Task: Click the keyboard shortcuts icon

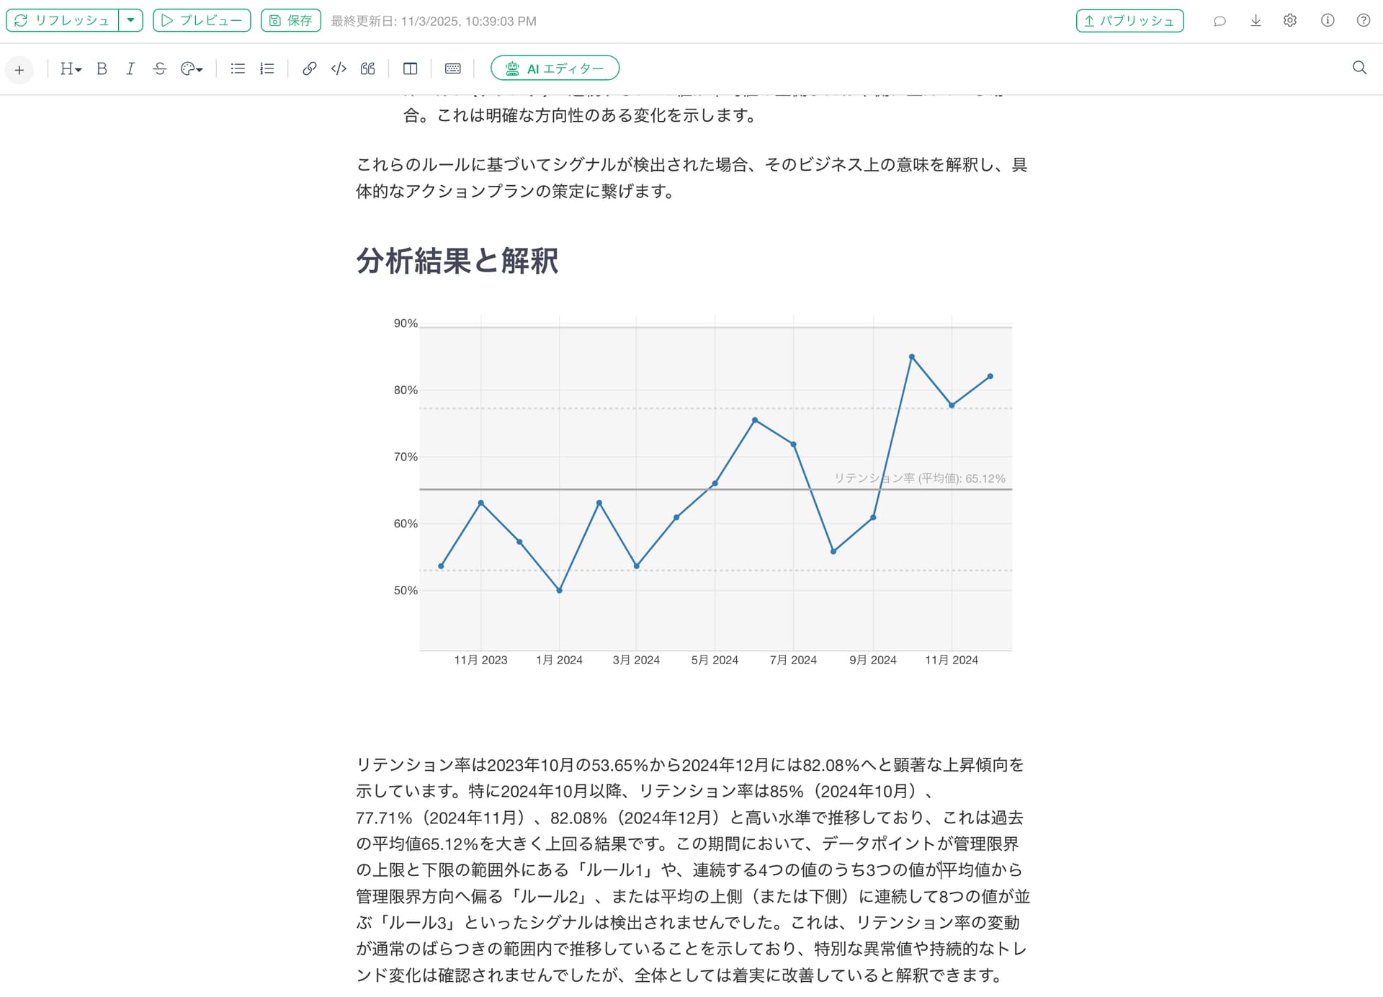Action: [x=452, y=68]
